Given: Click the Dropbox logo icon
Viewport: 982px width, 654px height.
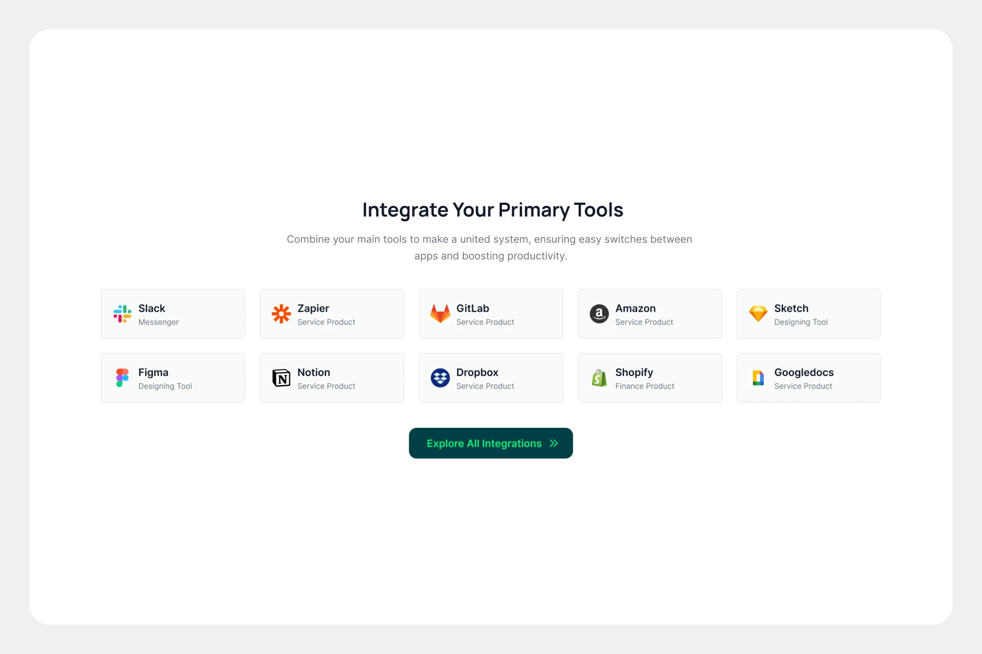Looking at the screenshot, I should tap(440, 378).
